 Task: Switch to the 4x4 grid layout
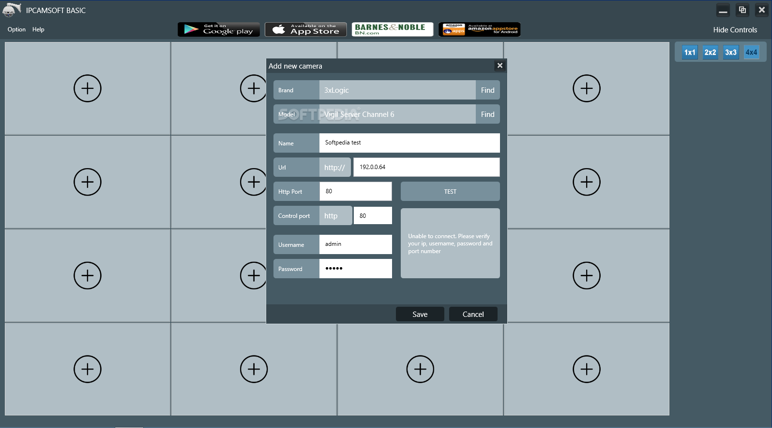[x=751, y=52]
